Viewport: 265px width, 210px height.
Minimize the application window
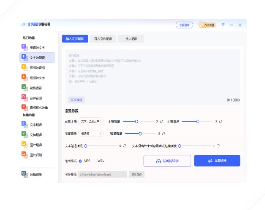click(x=232, y=25)
